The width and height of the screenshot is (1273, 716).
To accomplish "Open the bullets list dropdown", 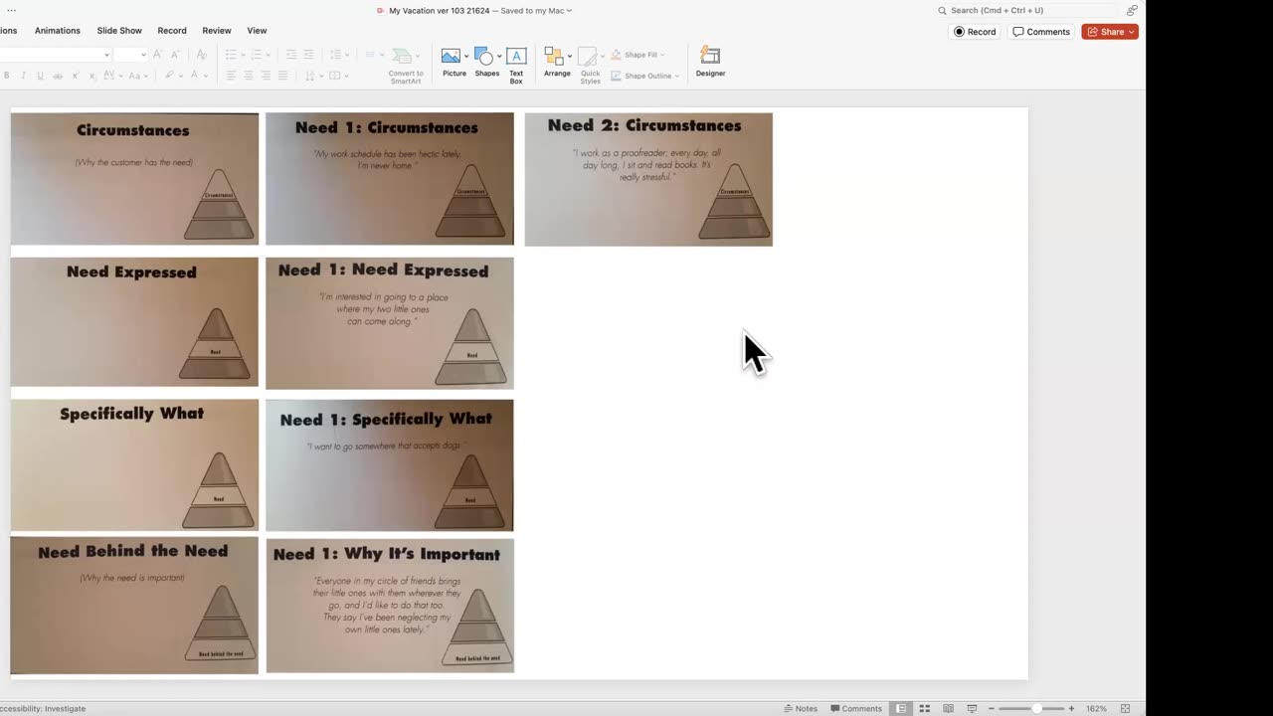I will [x=245, y=55].
